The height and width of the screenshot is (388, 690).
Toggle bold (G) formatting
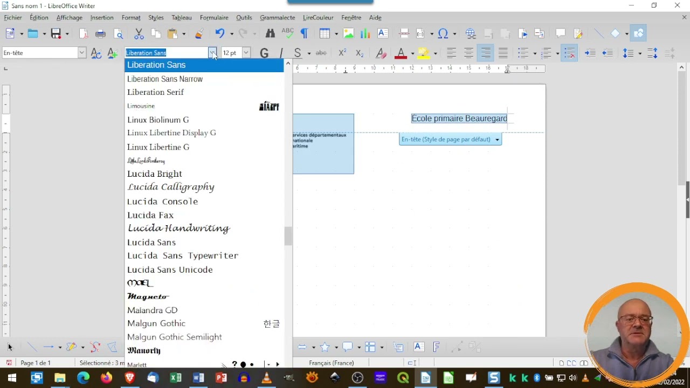(264, 53)
